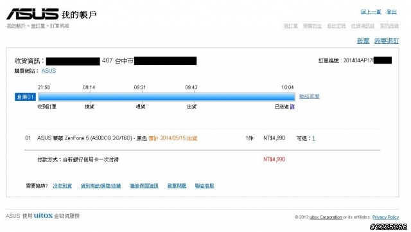Click item price NT$4,990 in black
Image resolution: width=411 pixels, height=232 pixels.
click(274, 138)
